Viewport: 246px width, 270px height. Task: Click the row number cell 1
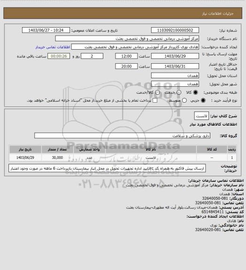click(232, 157)
